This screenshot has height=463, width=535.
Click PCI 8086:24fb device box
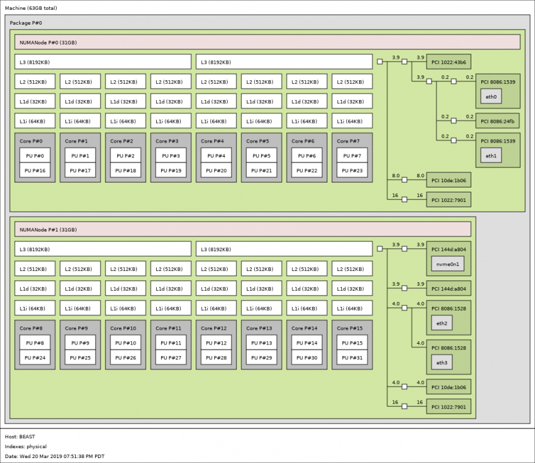[x=498, y=121]
